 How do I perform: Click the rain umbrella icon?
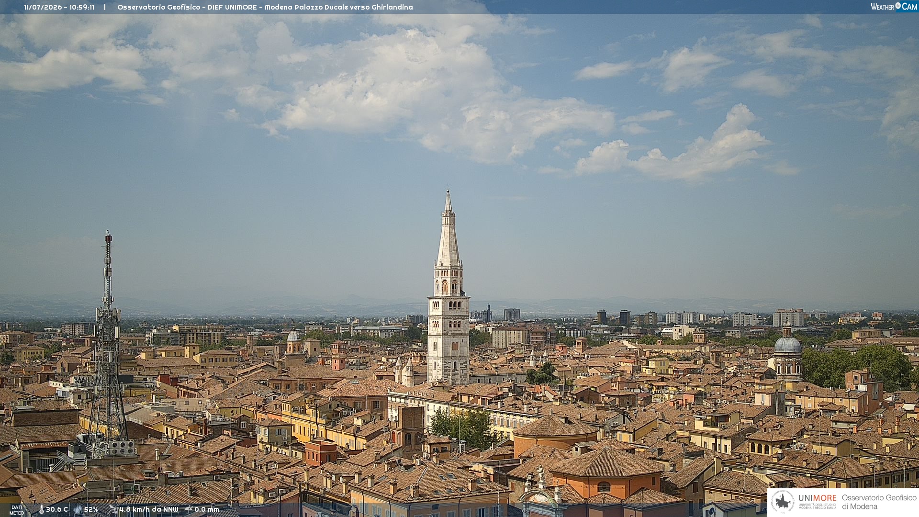(189, 510)
